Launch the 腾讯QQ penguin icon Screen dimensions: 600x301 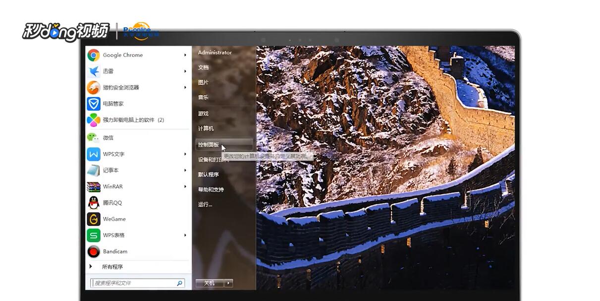click(x=94, y=203)
